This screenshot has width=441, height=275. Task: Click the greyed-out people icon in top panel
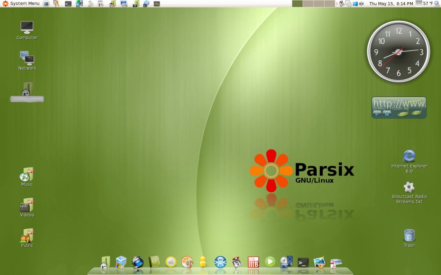coord(91,4)
